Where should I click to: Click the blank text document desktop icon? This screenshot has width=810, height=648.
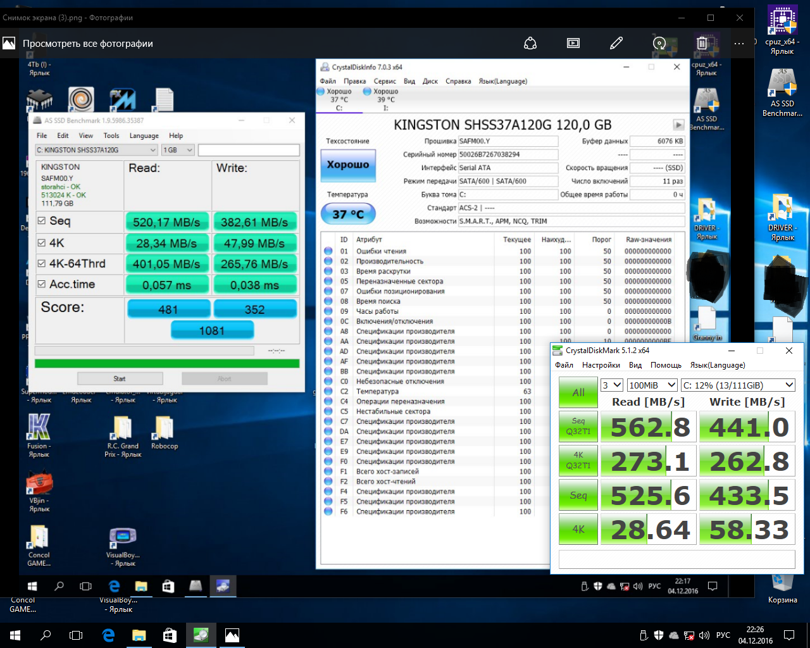[164, 99]
